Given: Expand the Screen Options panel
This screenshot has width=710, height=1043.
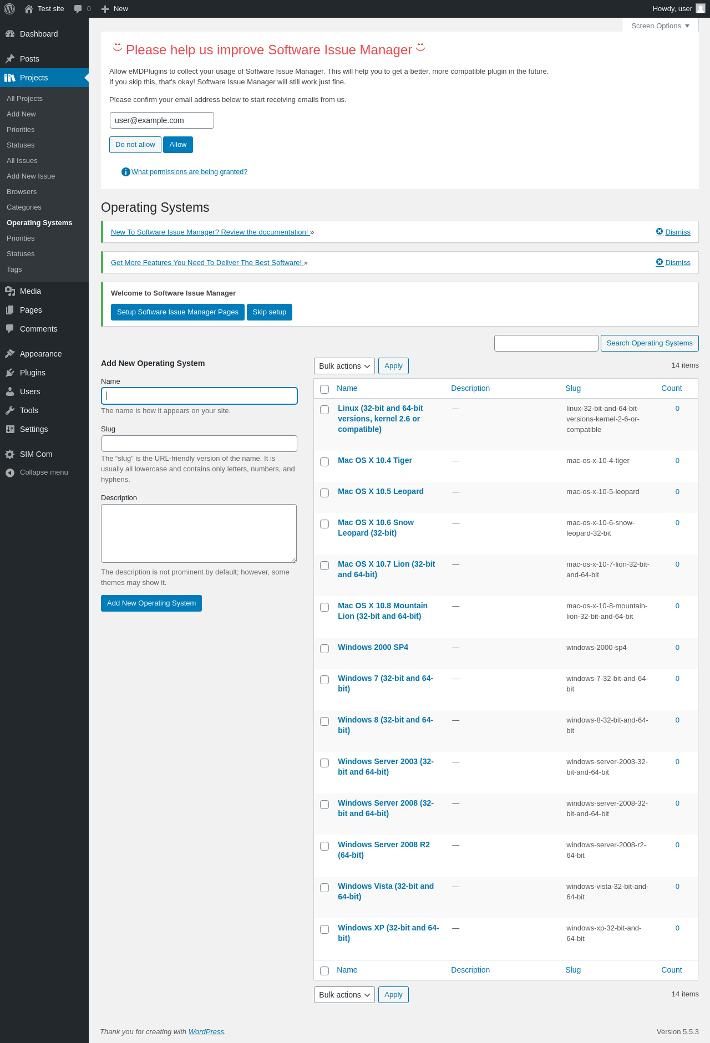Looking at the screenshot, I should pos(660,26).
